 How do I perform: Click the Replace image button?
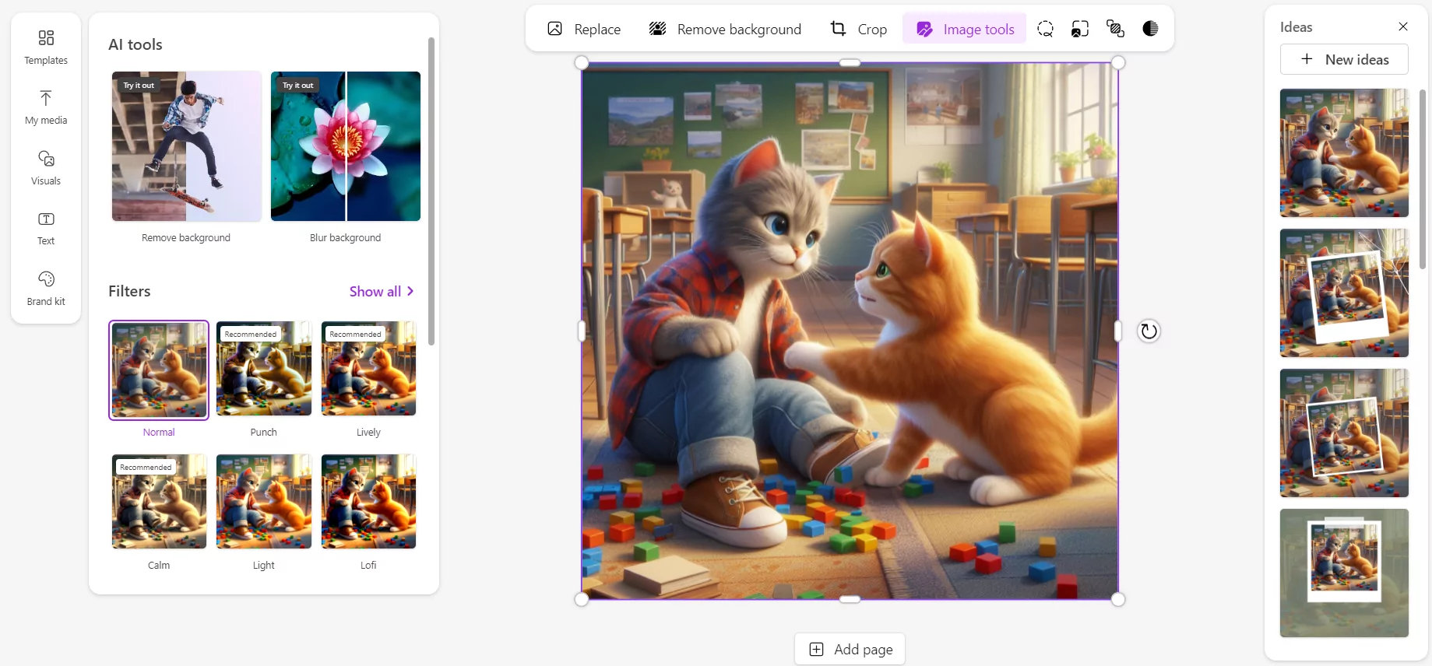(584, 29)
